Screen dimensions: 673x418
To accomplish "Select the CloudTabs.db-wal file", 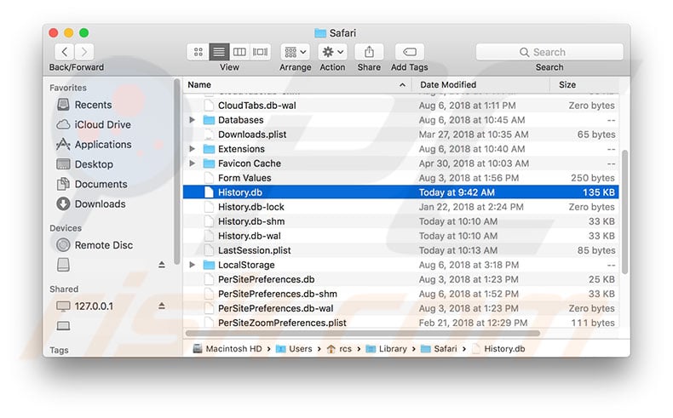I will coord(401,105).
